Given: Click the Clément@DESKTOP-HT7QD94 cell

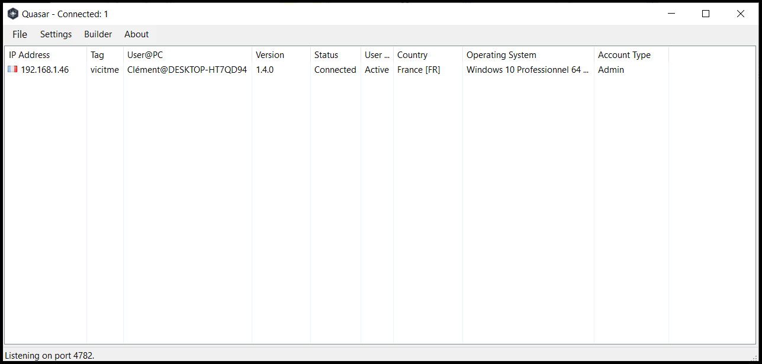Looking at the screenshot, I should coord(187,70).
